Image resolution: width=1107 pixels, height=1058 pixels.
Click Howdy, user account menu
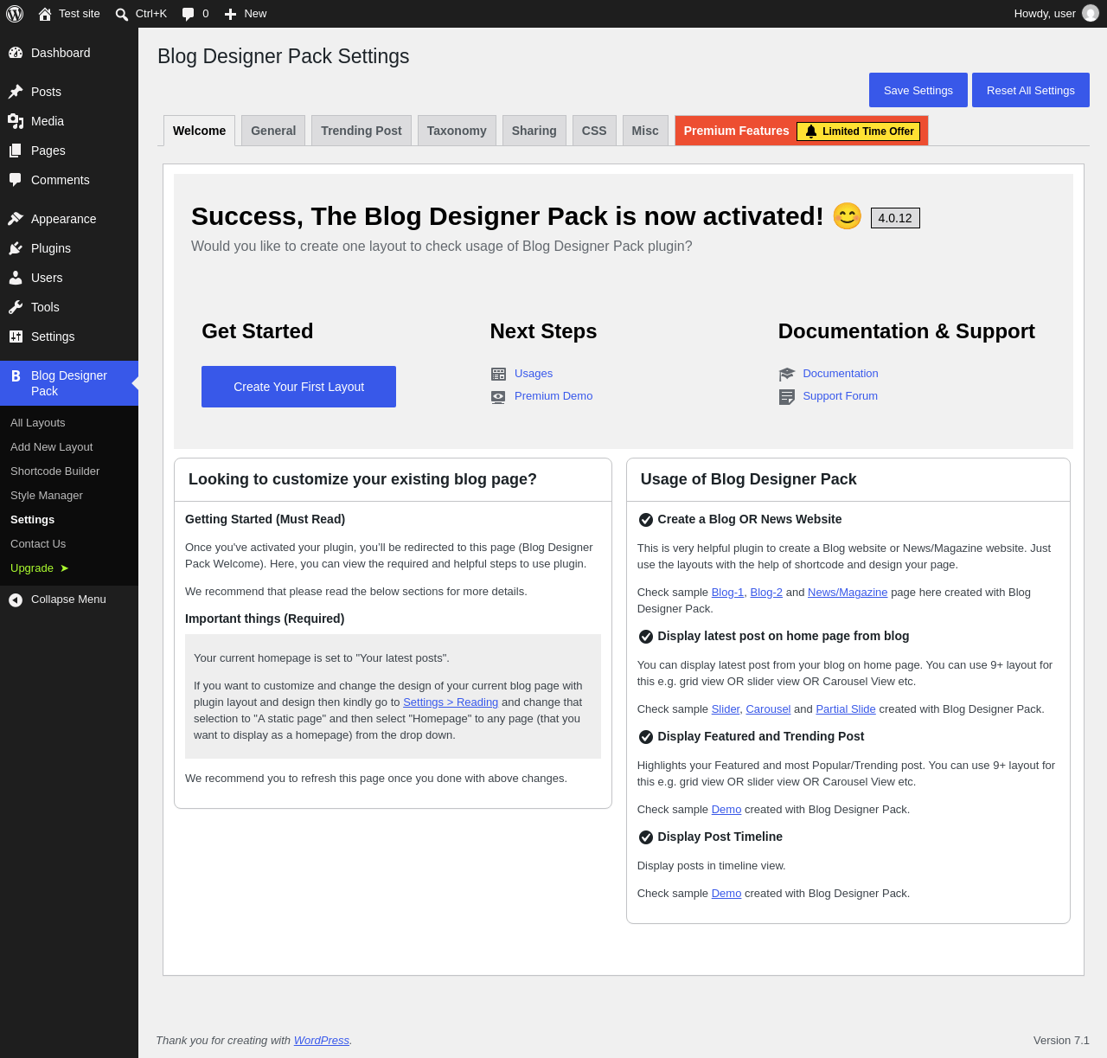point(1056,14)
